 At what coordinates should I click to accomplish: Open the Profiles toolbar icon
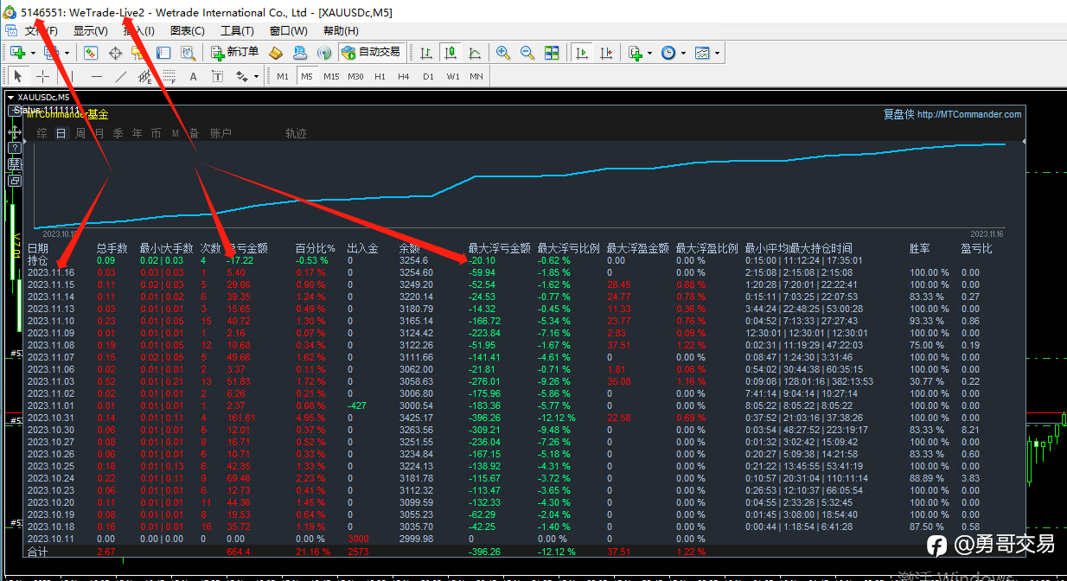pos(50,53)
